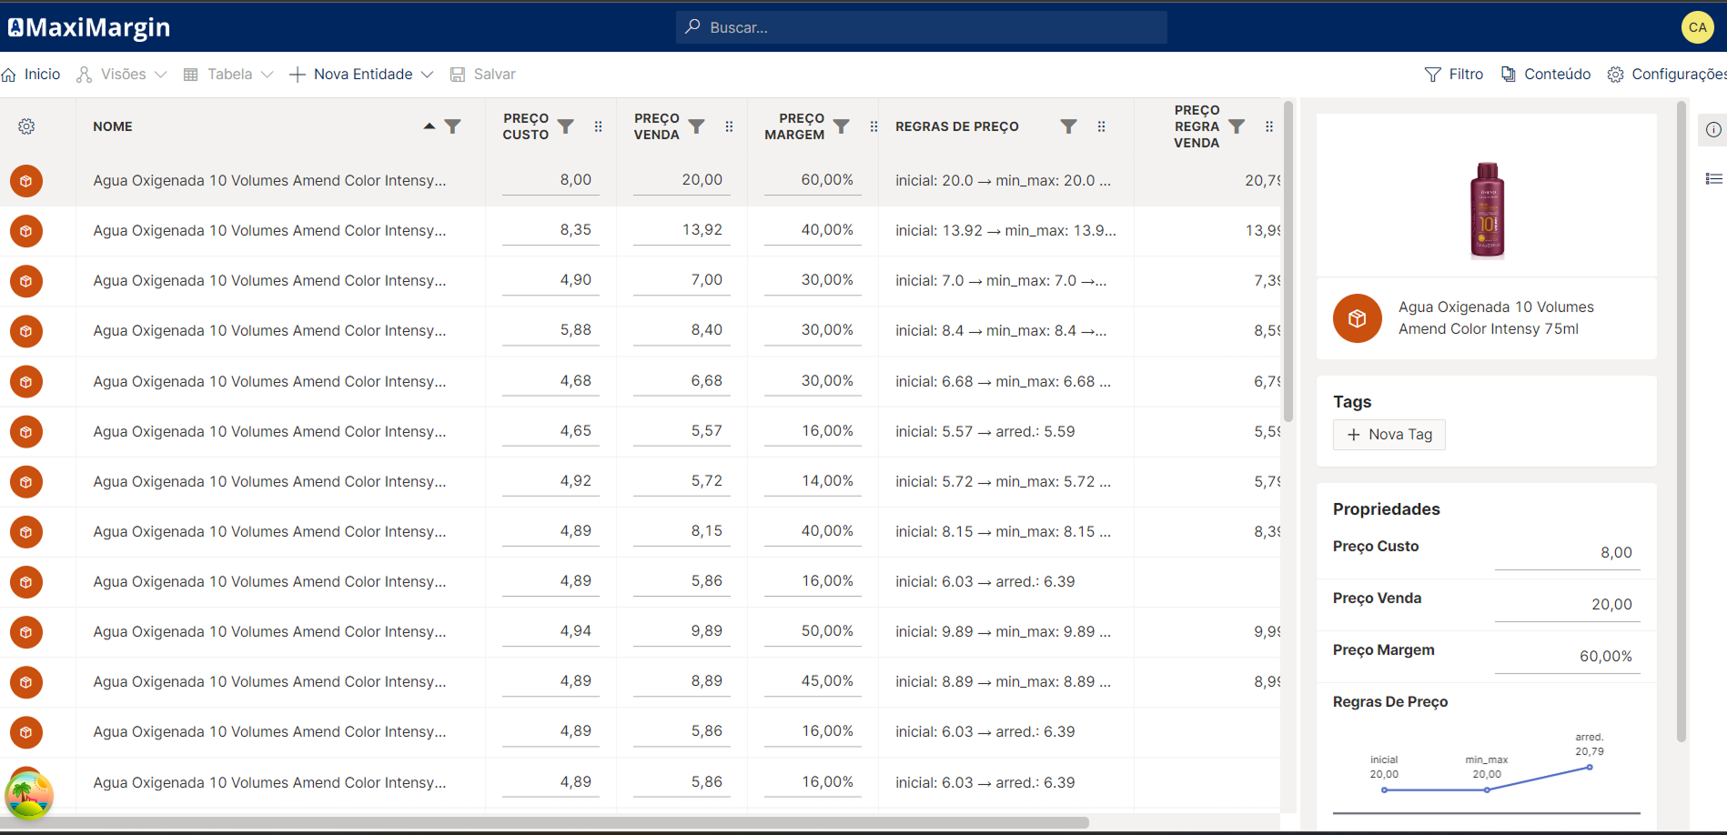This screenshot has height=835, width=1727.
Task: Click the Preço Custo column drag handle
Action: pos(599,126)
